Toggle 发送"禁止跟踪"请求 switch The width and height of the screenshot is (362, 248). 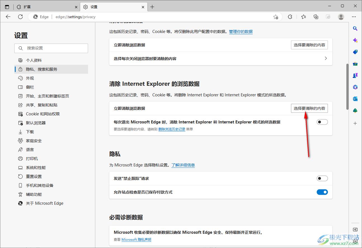(x=322, y=178)
